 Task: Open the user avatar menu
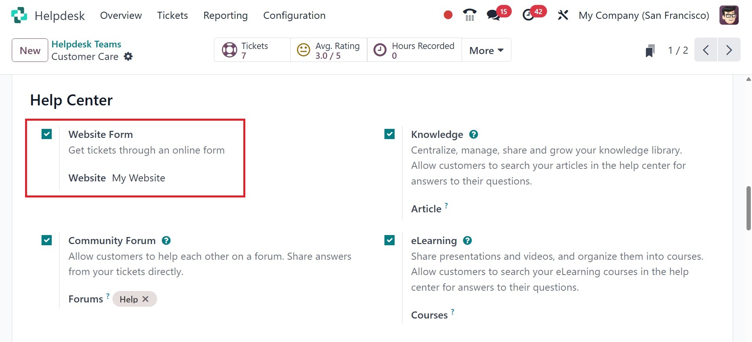(x=729, y=15)
